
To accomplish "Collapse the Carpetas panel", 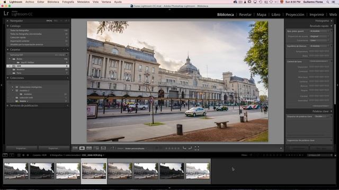I will [x=7, y=50].
